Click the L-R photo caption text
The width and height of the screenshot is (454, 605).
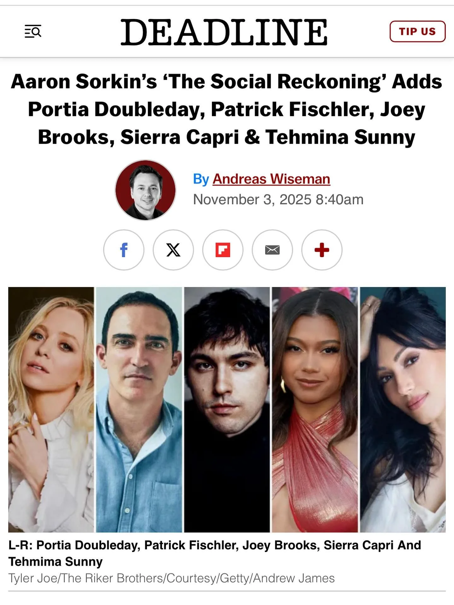pyautogui.click(x=214, y=553)
